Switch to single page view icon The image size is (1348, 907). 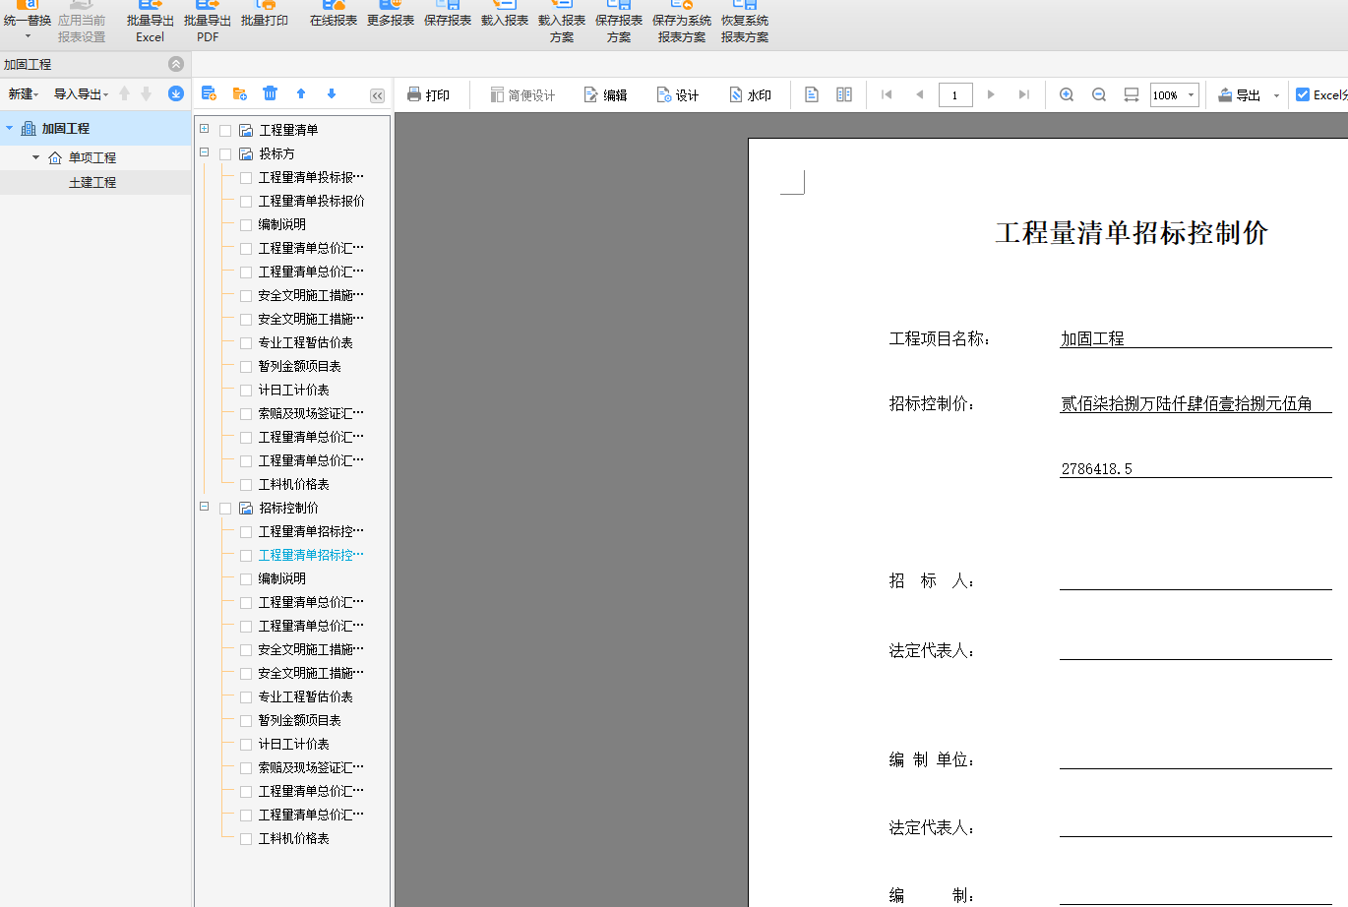812,94
